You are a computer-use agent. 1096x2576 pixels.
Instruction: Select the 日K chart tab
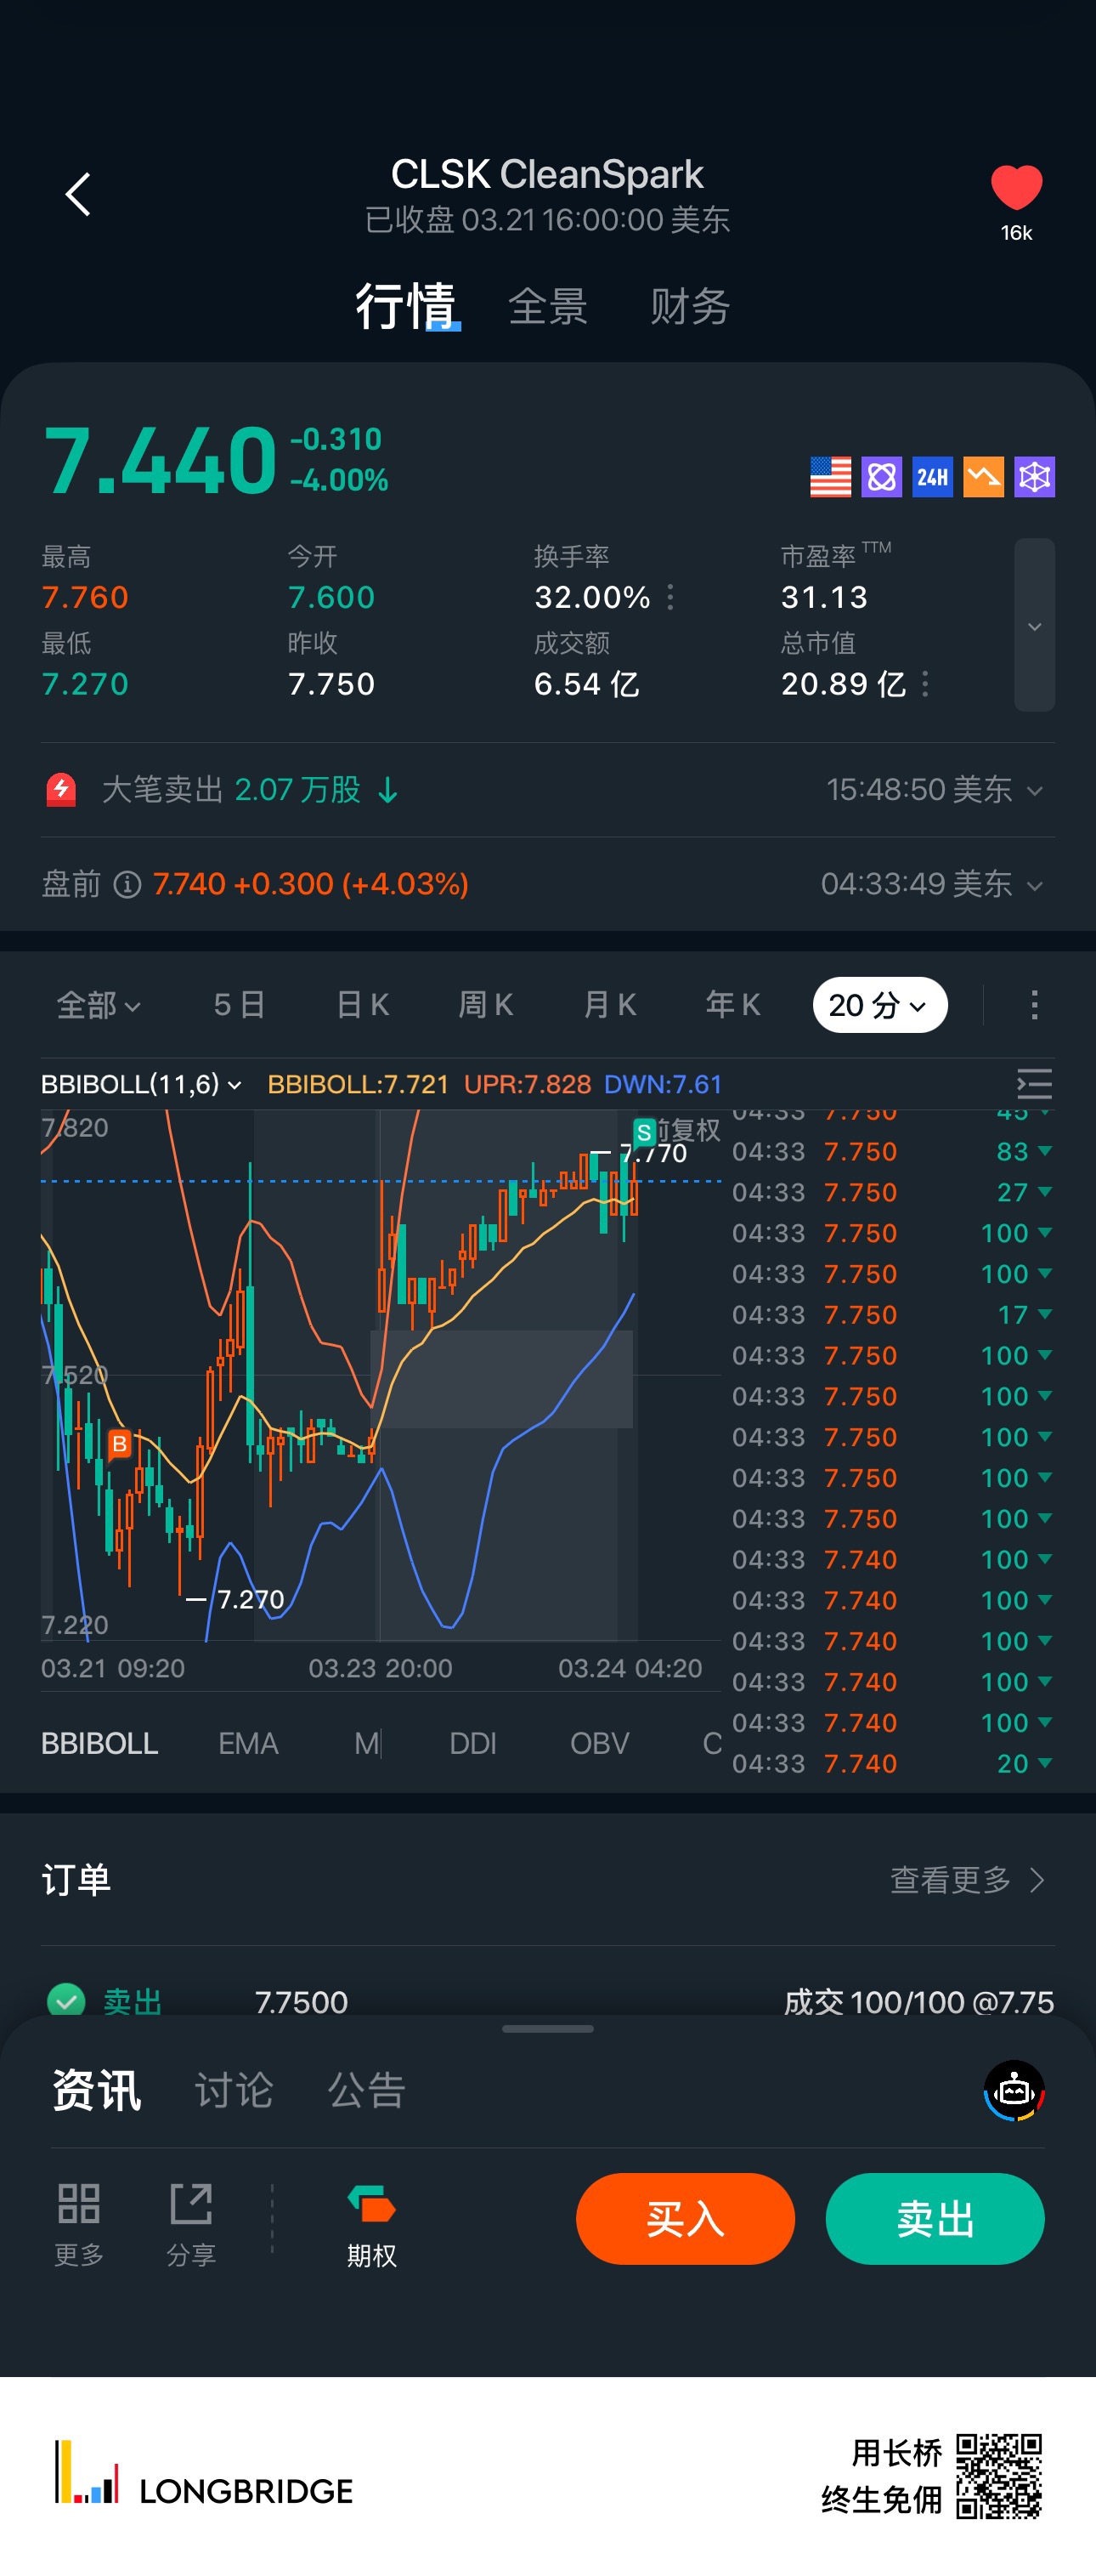click(x=362, y=1005)
